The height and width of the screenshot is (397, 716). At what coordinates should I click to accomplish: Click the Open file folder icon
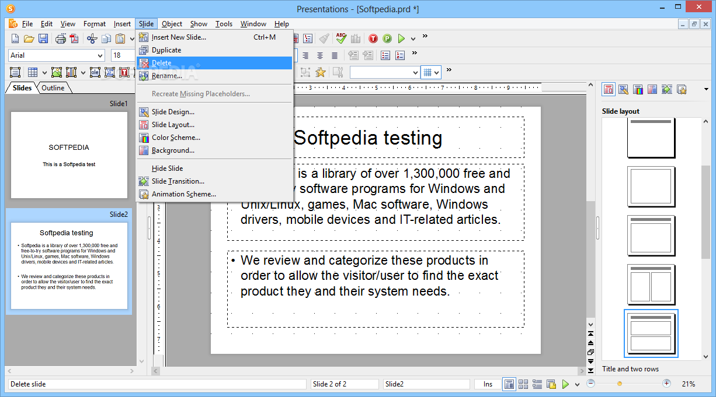click(x=29, y=38)
